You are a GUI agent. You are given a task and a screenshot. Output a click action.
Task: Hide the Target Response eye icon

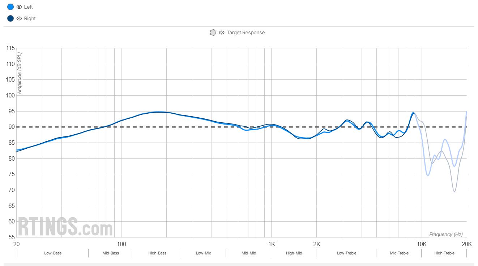pyautogui.click(x=222, y=32)
